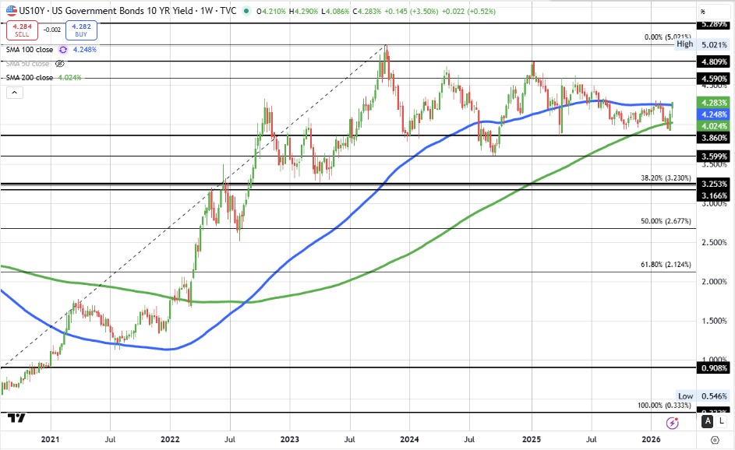Toggle auto scale with the A button
The image size is (735, 450).
[x=707, y=421]
